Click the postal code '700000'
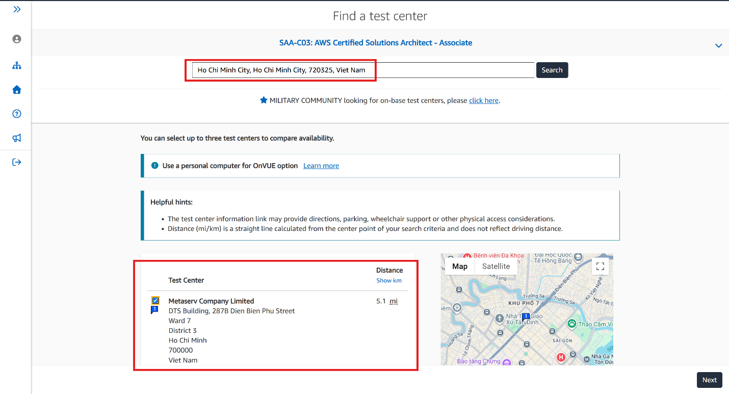 click(180, 350)
